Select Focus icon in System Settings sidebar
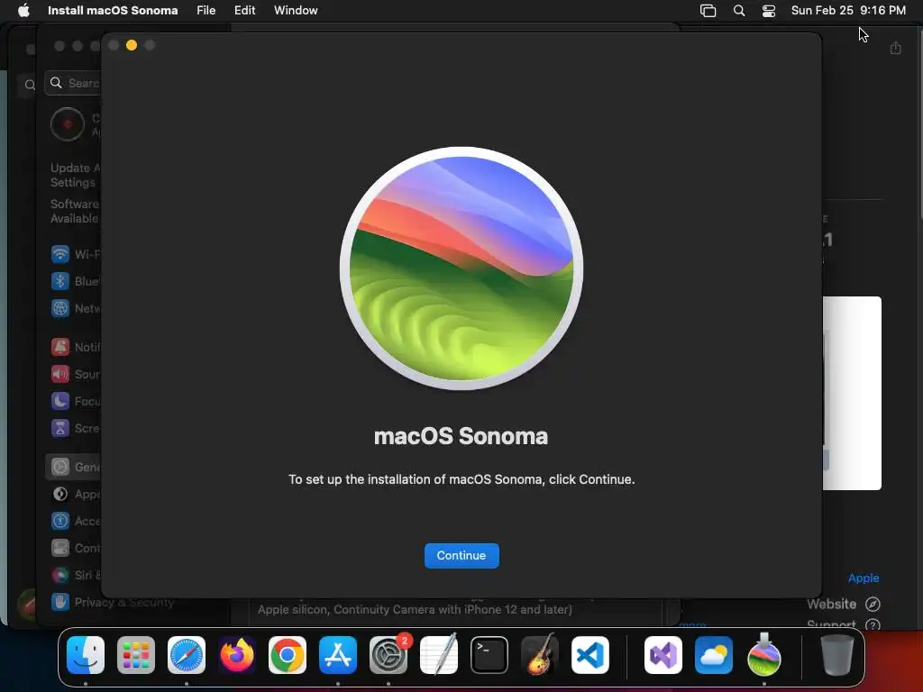 point(60,401)
